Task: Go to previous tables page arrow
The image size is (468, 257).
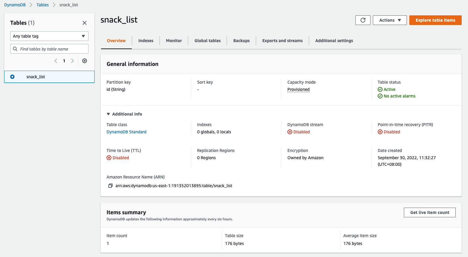Action: pos(56,61)
